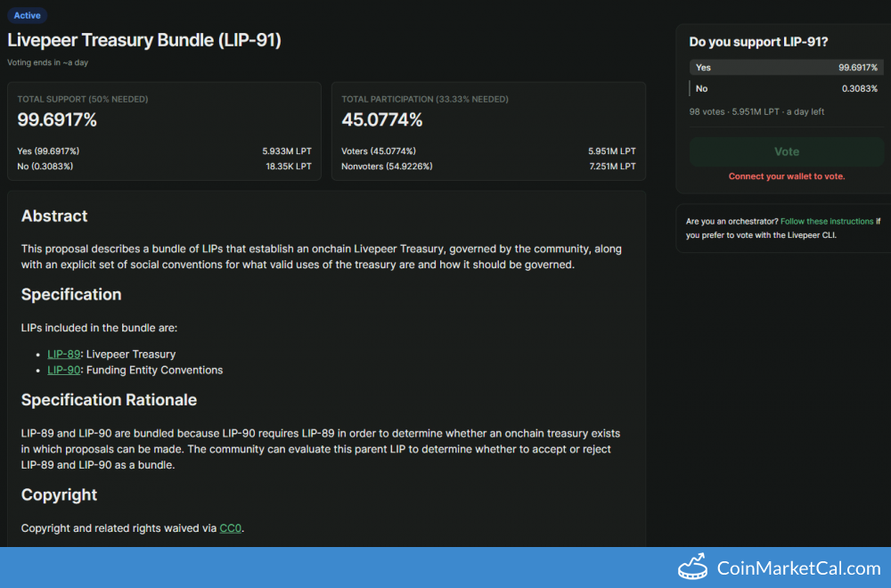Click the Livepeer Treasury Bundle (LIP-91) title
891x588 pixels.
click(x=144, y=40)
